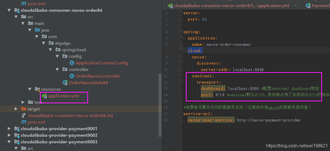
Task: Expand the test folder arrow
Action: pyautogui.click(x=23, y=102)
